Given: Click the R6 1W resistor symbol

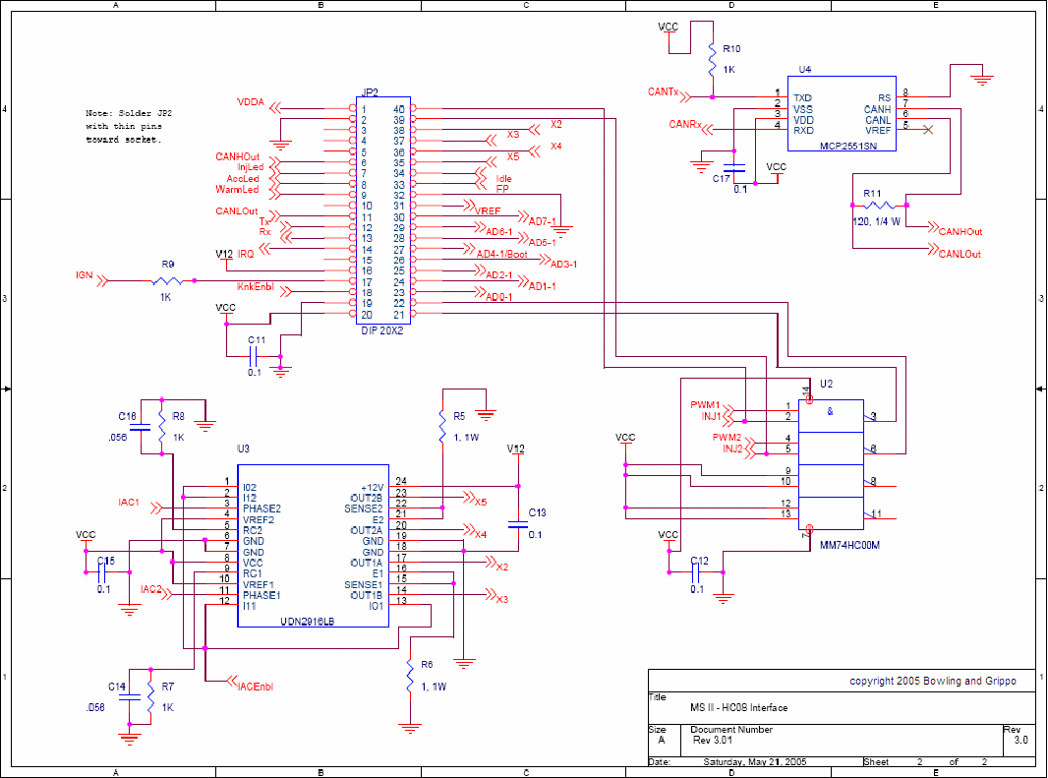Looking at the screenshot, I should [x=409, y=679].
